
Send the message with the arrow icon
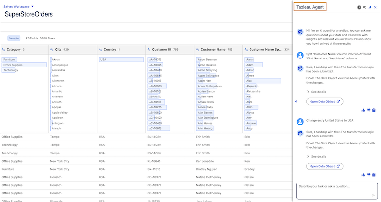pos(374,195)
